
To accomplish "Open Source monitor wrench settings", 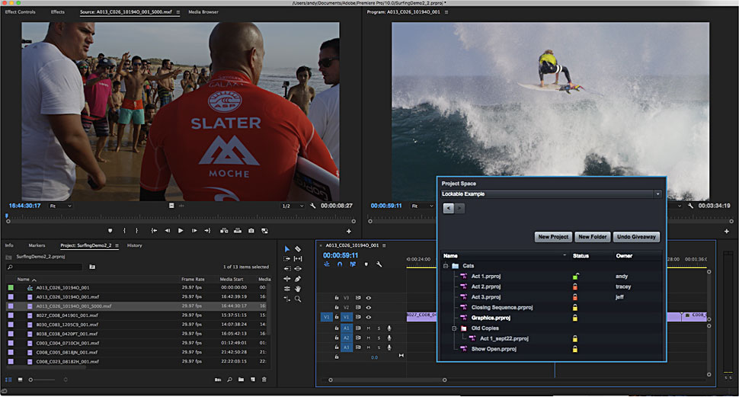I will pos(312,206).
